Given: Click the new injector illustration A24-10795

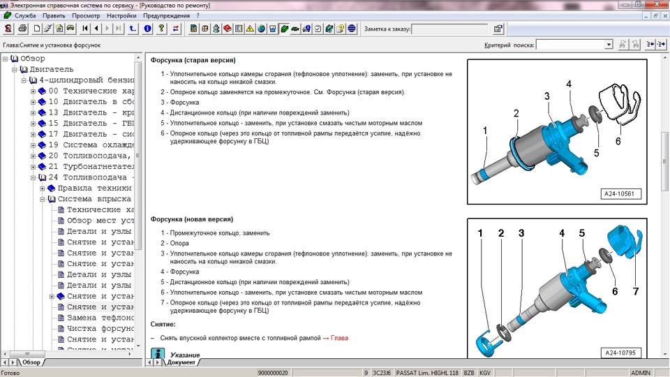Looking at the screenshot, I should coord(557,288).
